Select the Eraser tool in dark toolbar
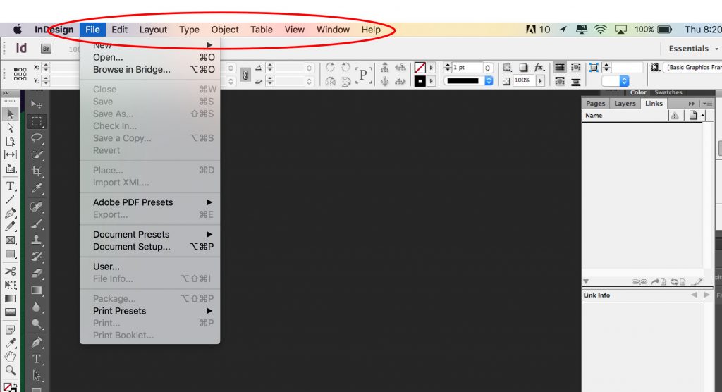 (x=37, y=274)
